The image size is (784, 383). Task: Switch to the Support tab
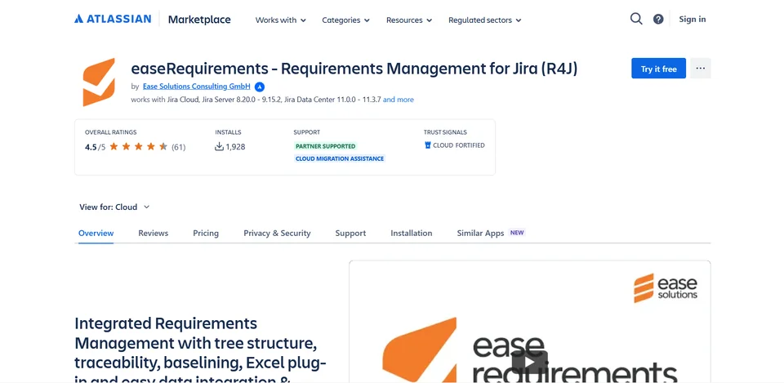[350, 233]
